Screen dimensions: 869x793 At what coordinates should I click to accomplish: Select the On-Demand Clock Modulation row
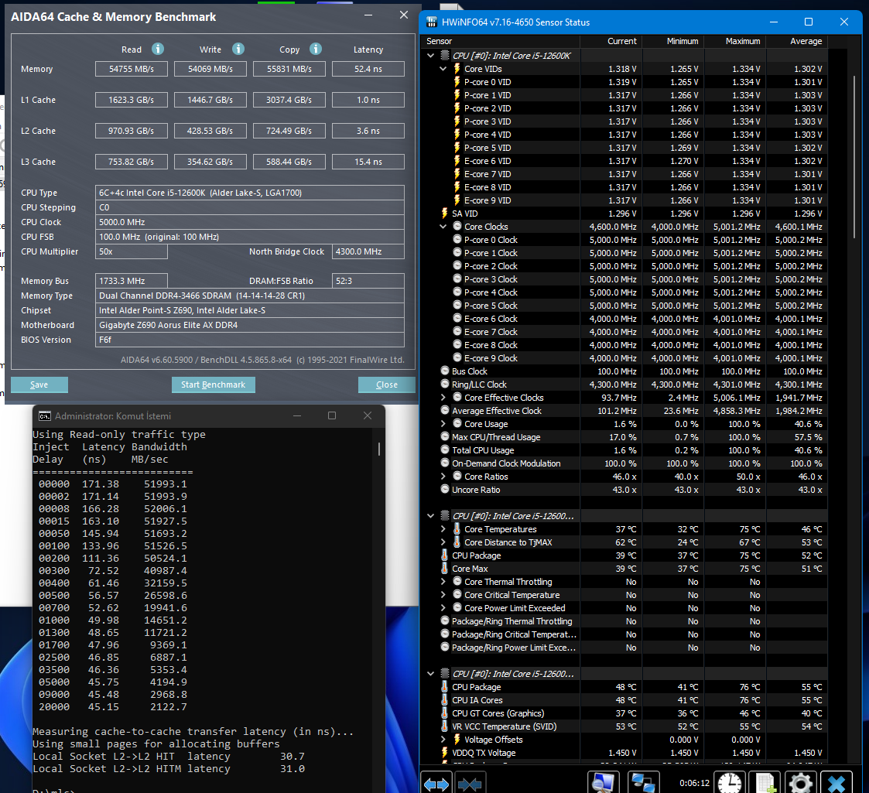point(624,463)
